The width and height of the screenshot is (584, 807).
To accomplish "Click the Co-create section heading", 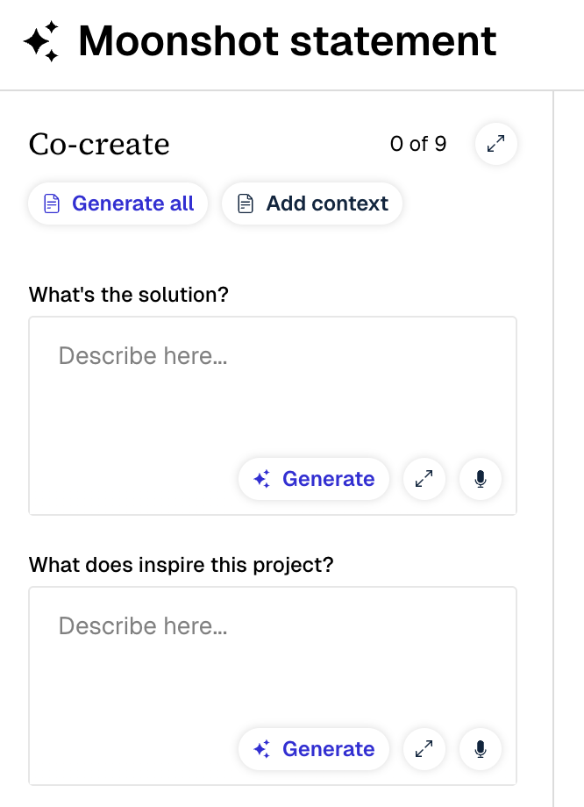I will click(x=99, y=144).
